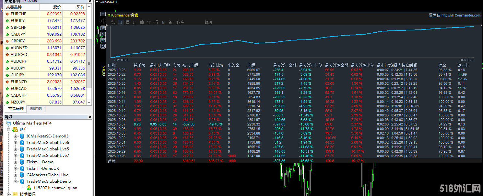Screen dimensions: 483x196
Task: Click the move (four-arrow) panel icon
Action: pos(103,21)
